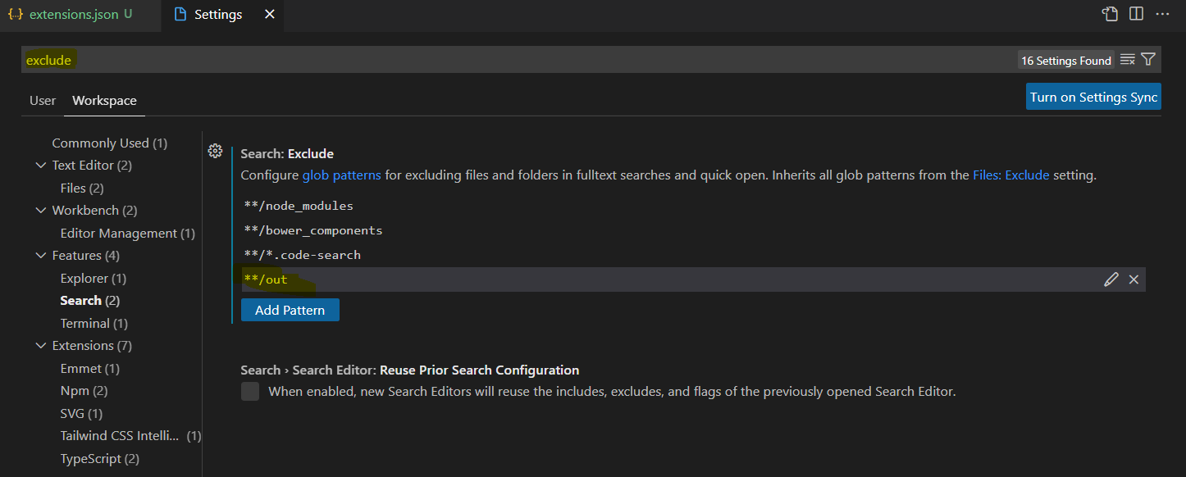Switch to the User settings tab

click(43, 101)
